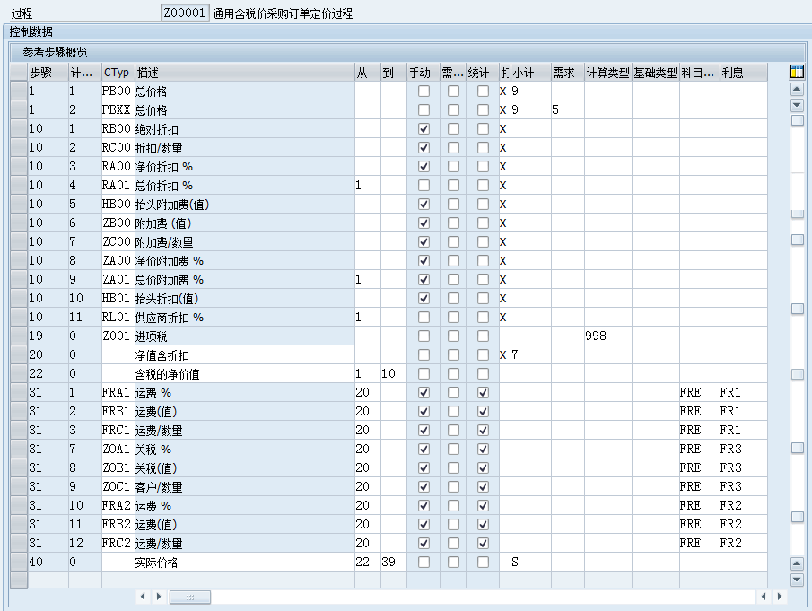Click the 统计 column header
The height and width of the screenshot is (611, 812).
coord(482,73)
